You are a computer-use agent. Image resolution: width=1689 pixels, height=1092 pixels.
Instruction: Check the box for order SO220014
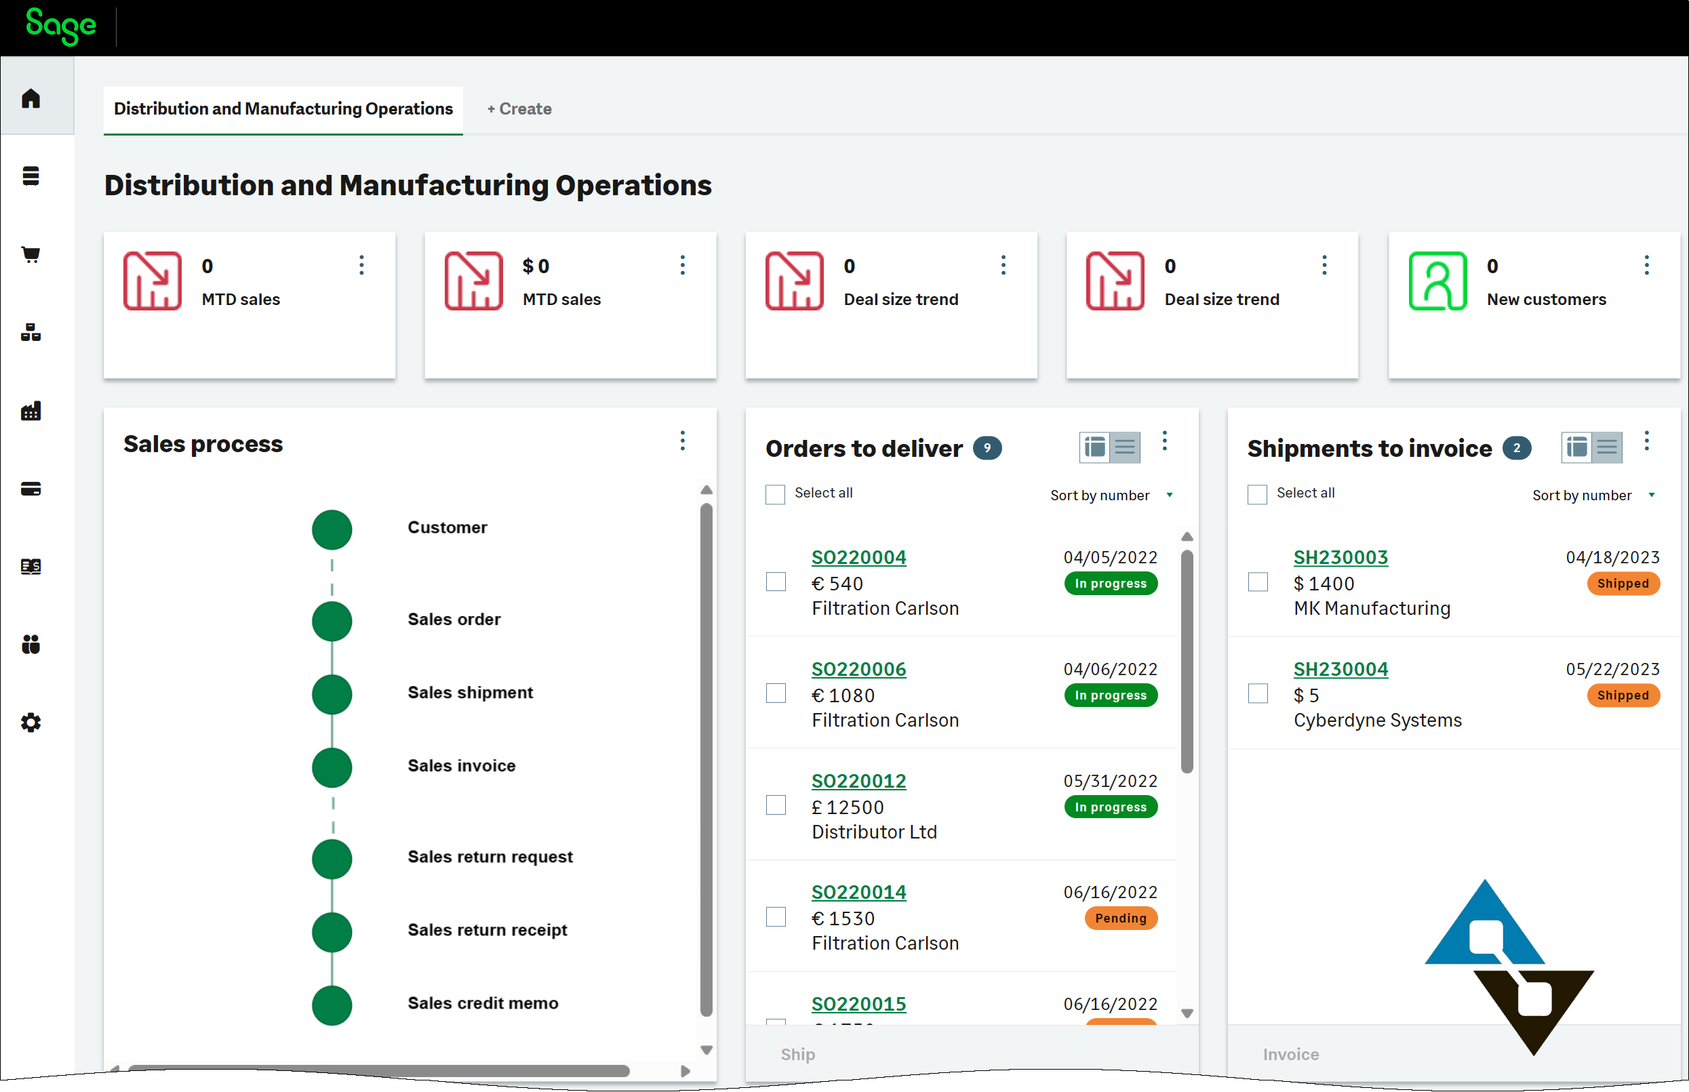776,917
